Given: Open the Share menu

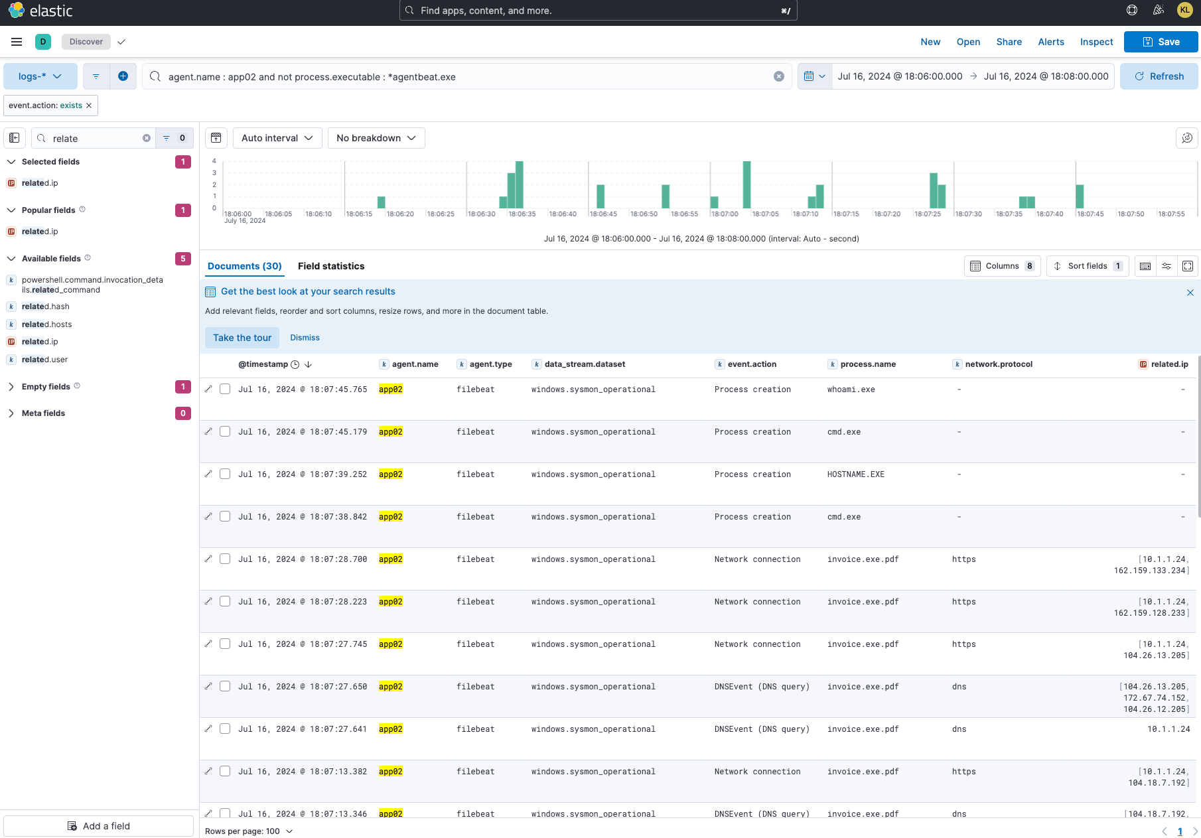Looking at the screenshot, I should click(x=1009, y=42).
